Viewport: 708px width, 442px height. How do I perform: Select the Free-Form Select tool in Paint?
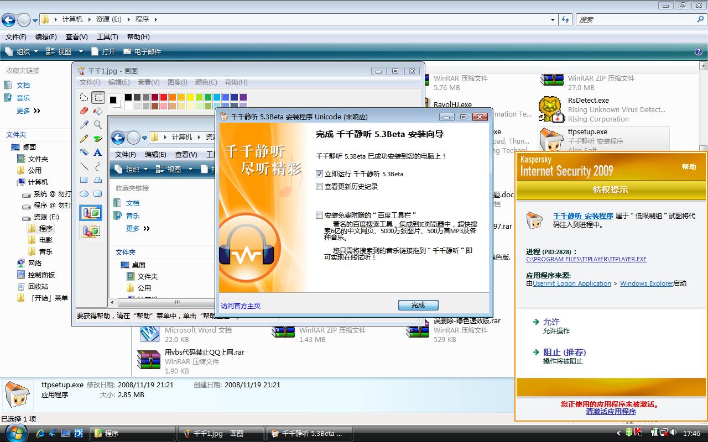(x=84, y=98)
